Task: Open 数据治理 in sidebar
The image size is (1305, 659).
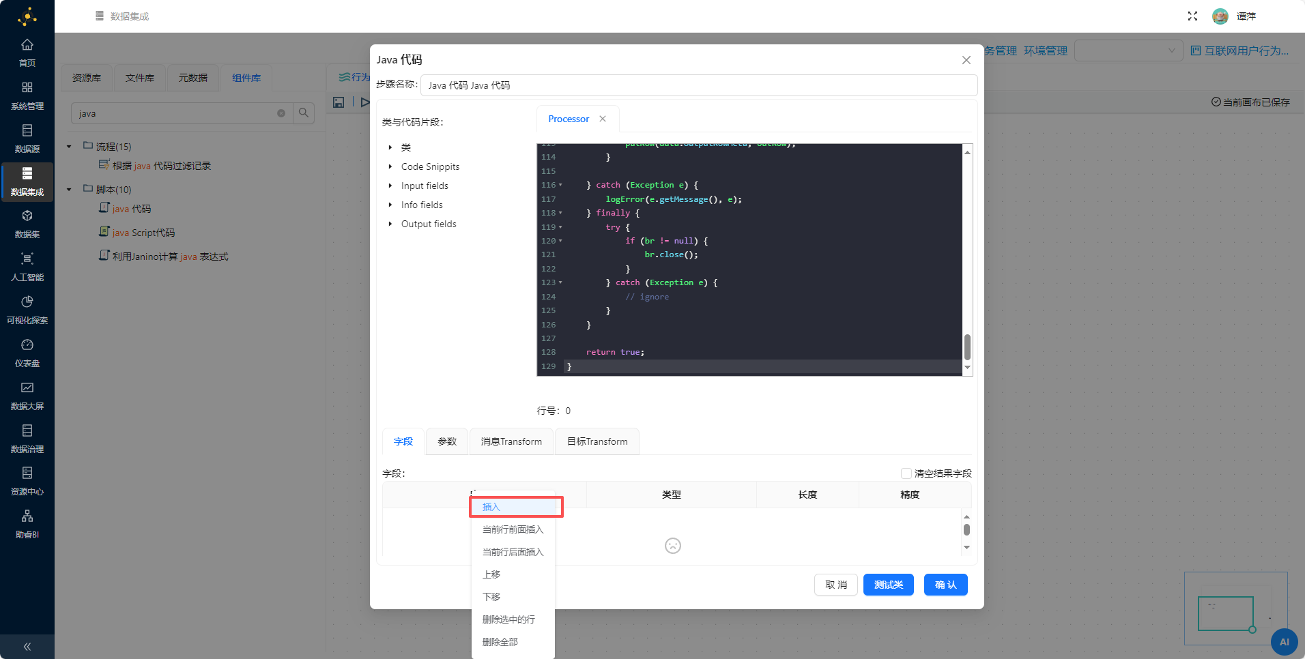Action: click(x=27, y=439)
